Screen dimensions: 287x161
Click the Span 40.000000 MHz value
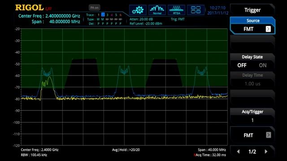point(65,22)
